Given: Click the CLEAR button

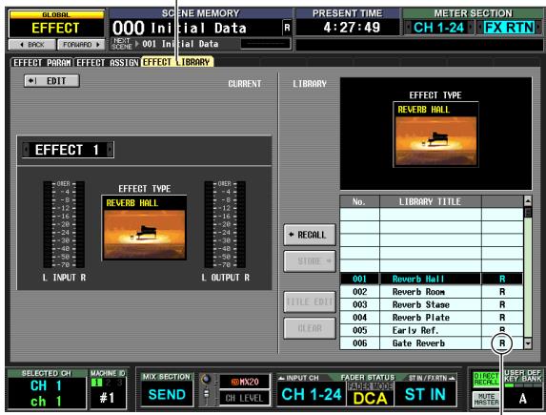Looking at the screenshot, I should click(310, 328).
